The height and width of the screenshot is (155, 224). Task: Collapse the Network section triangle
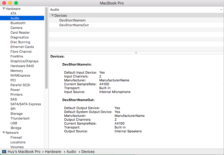(x=4, y=133)
